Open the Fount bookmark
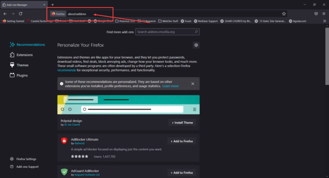This screenshot has height=178, width=329. 186,21
